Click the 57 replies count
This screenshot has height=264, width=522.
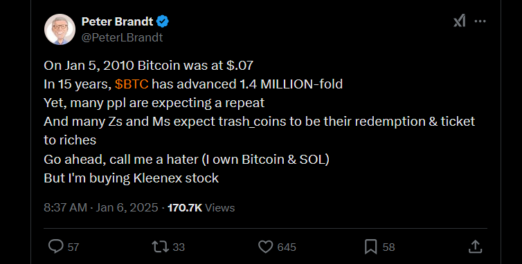click(x=73, y=247)
